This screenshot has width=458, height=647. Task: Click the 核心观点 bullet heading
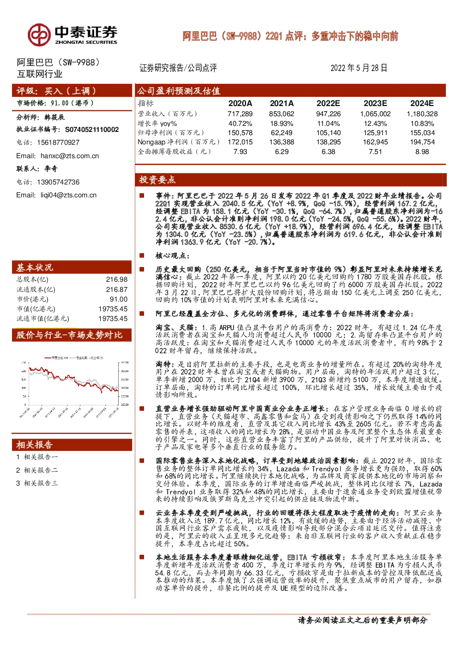point(172,255)
